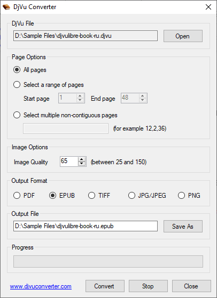Screen dimensions: 217x298
Task: Select PNG output format
Action: click(x=181, y=195)
